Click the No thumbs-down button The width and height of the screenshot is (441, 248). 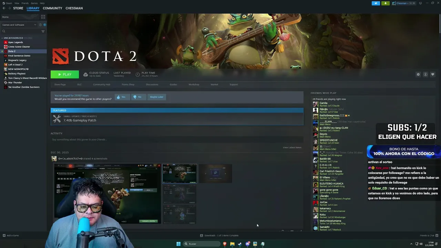[x=138, y=97]
